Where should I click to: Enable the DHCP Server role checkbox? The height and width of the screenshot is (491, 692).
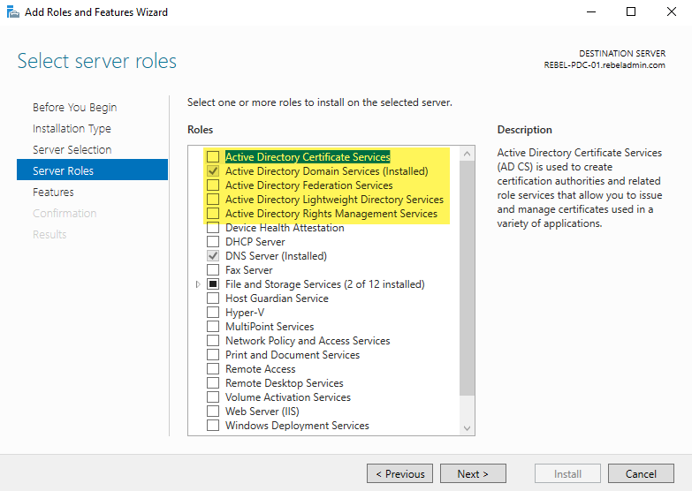tap(213, 242)
